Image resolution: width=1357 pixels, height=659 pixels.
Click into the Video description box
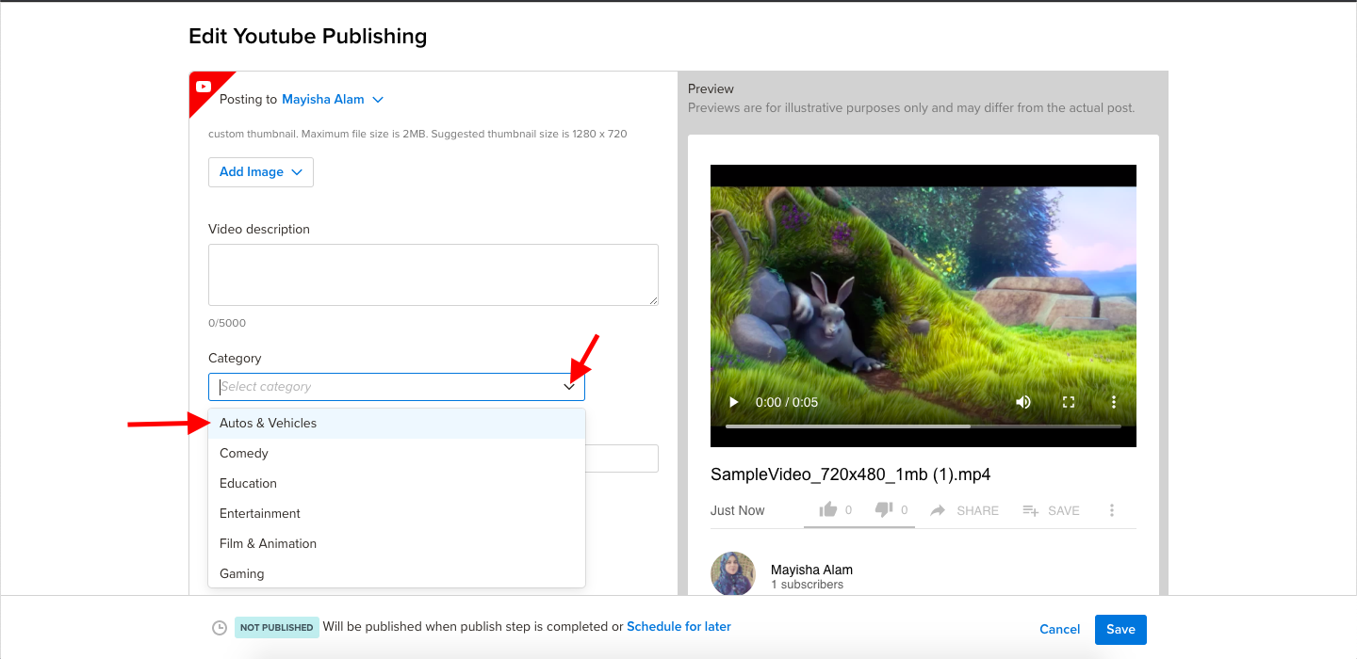(x=433, y=275)
